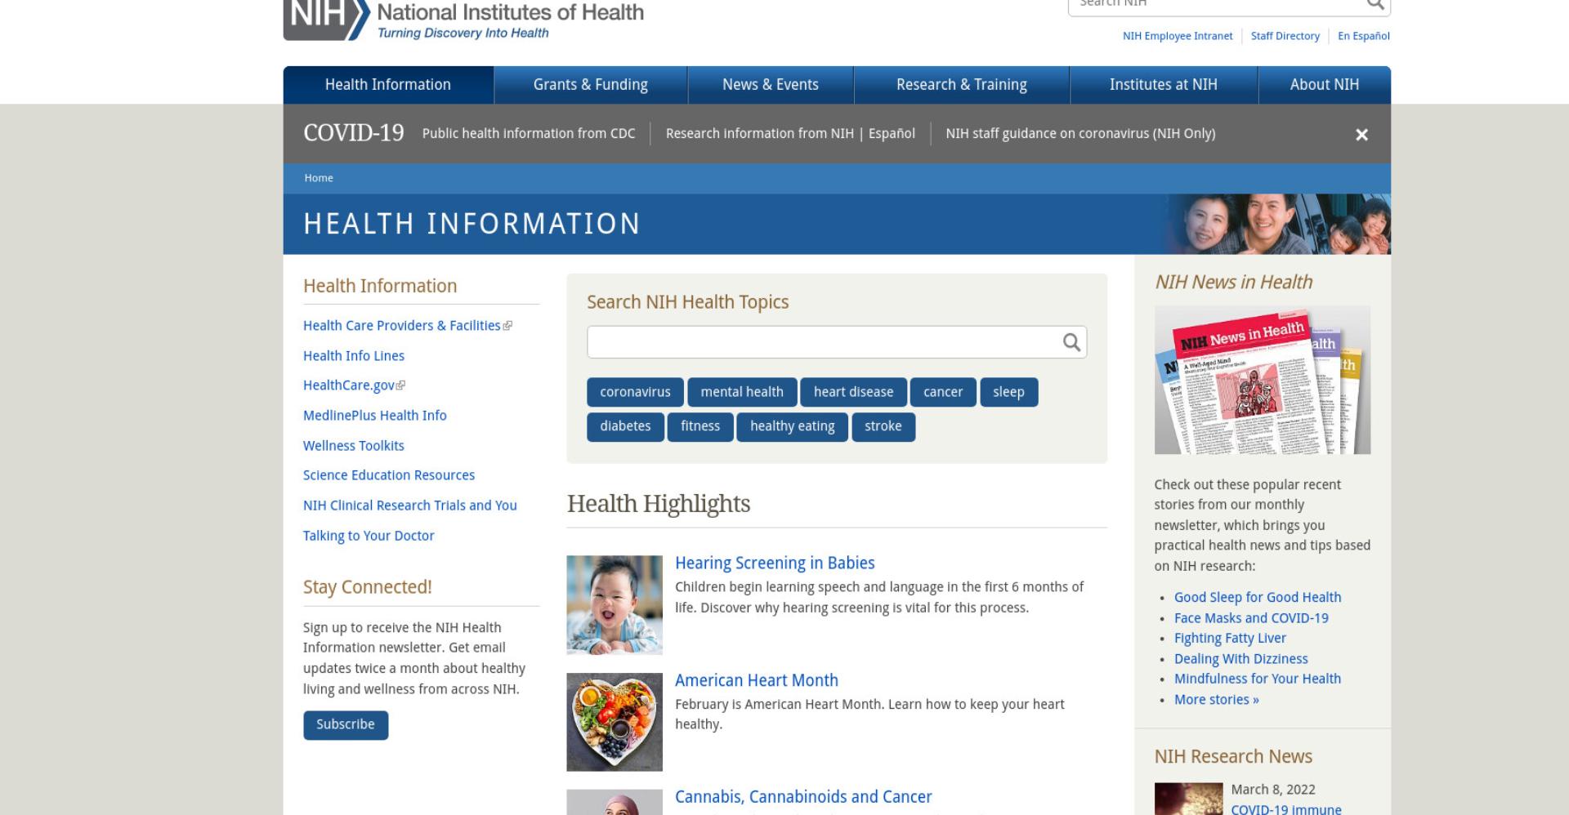Open the Health Information nav tab

point(388,85)
